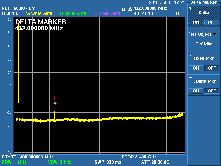Turn Delta marker ON

pos(196,22)
